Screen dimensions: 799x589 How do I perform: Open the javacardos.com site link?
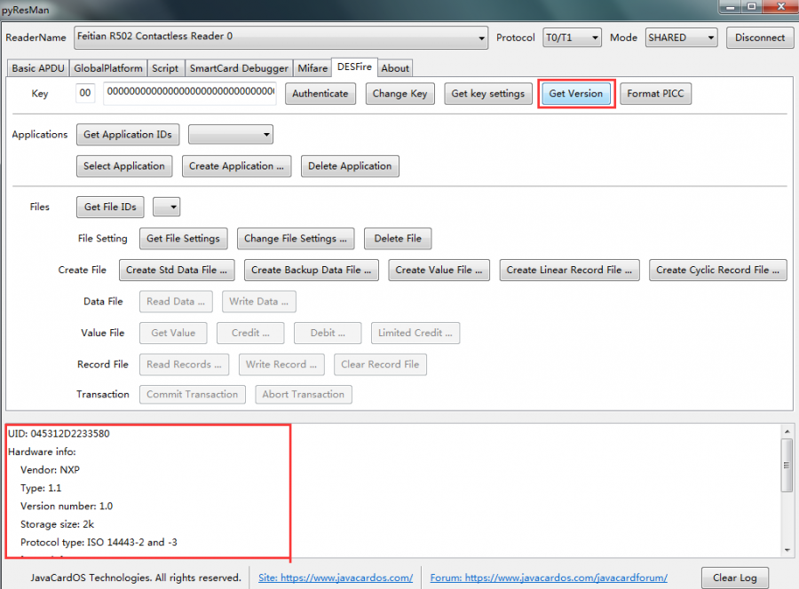[336, 577]
